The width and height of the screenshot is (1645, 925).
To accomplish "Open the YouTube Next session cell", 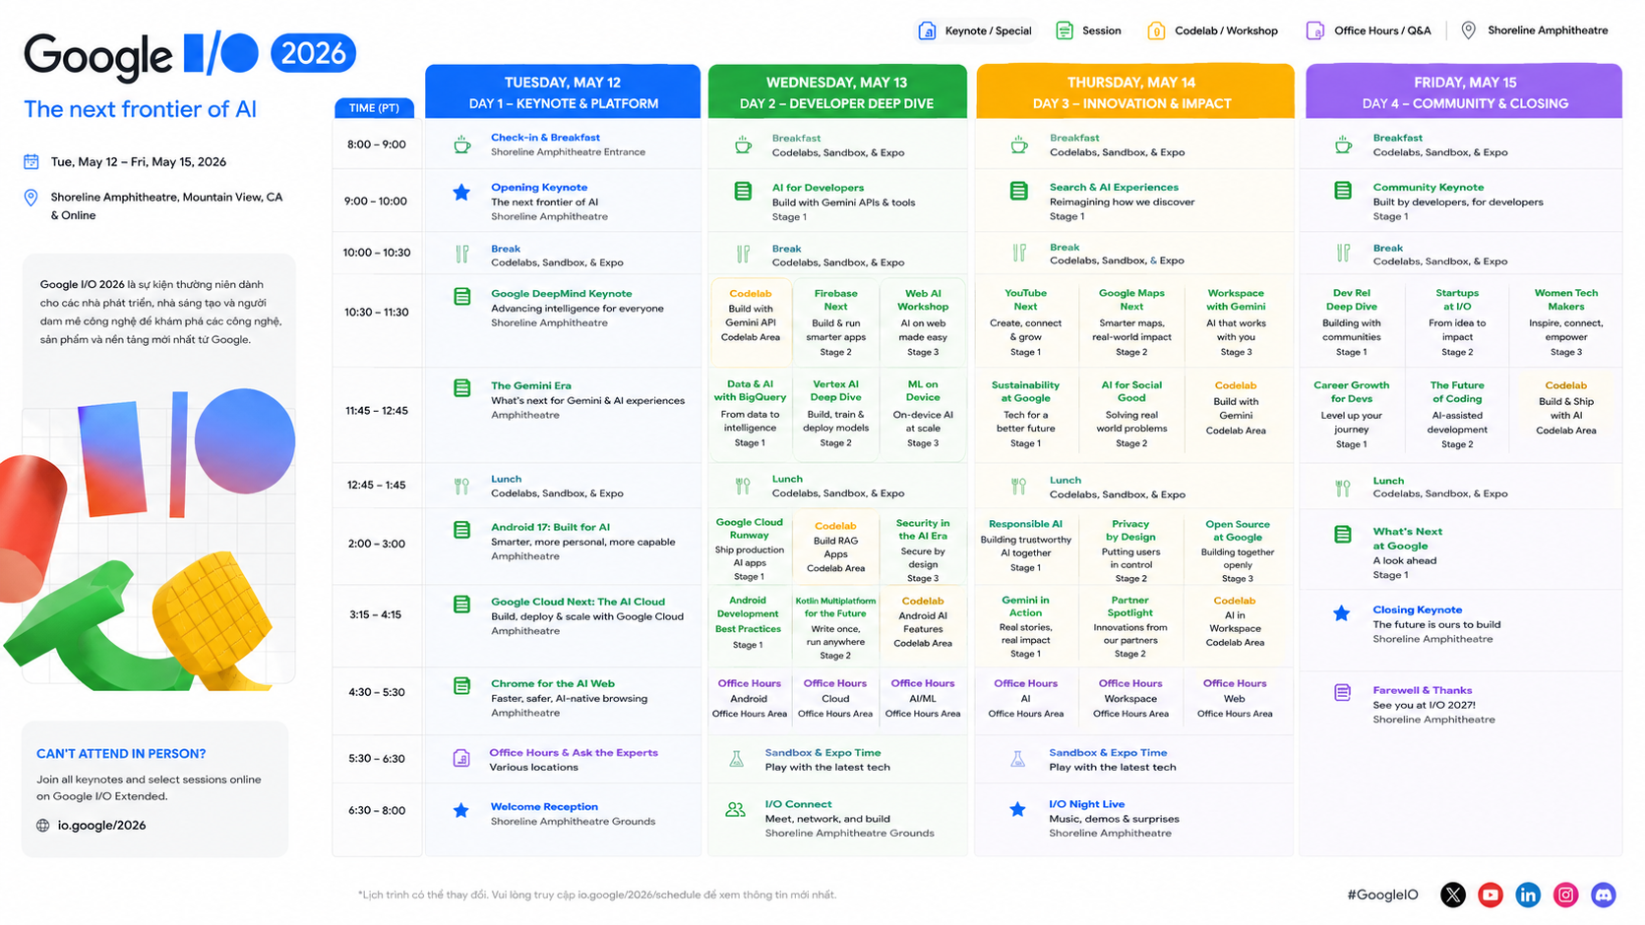I will tap(1025, 321).
